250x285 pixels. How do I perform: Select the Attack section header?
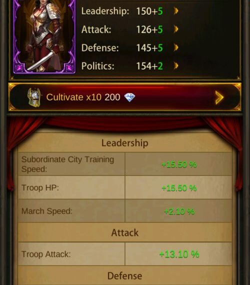click(124, 232)
